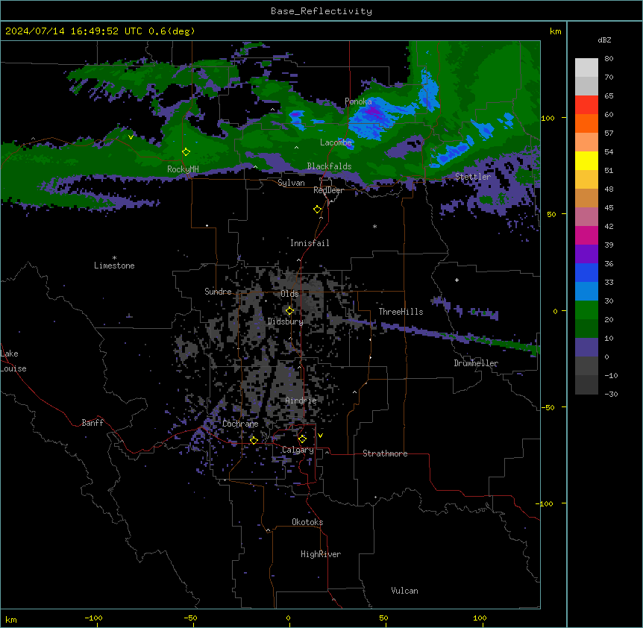Click the Base_Reflectivity title text

point(321,11)
